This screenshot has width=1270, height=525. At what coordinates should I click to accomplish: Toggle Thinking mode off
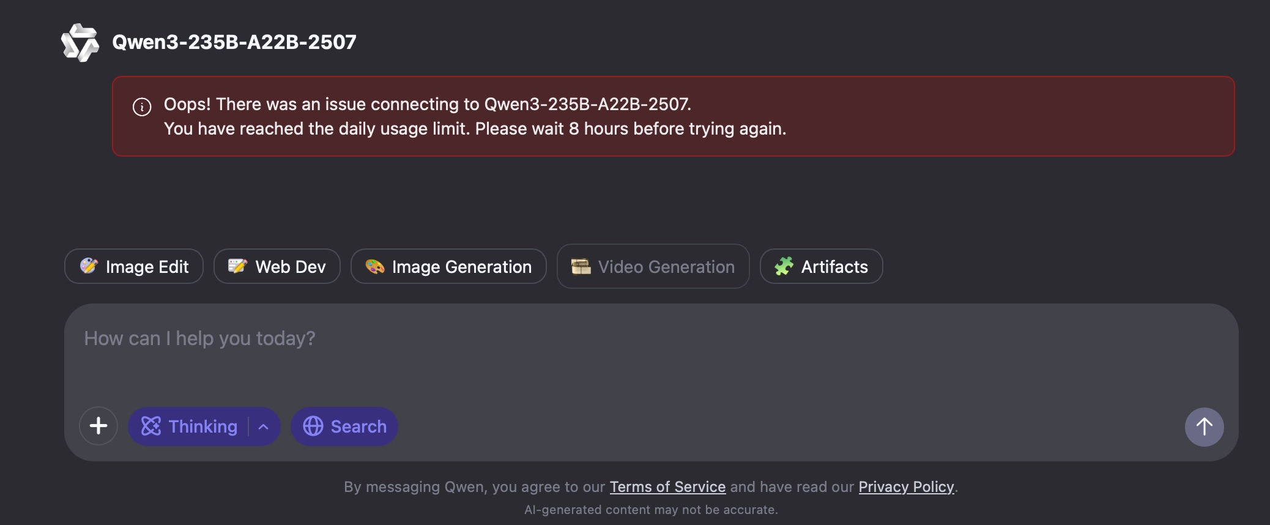click(x=188, y=426)
